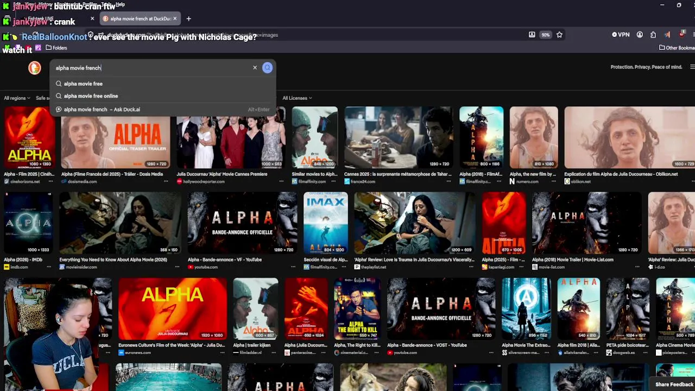The width and height of the screenshot is (695, 391).
Task: Open 'Alpha - Bande-annonce - VF - YouTube' title
Action: click(225, 260)
